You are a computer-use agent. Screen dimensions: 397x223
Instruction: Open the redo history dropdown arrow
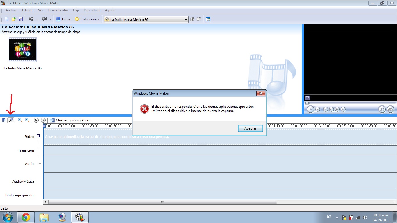coord(50,19)
